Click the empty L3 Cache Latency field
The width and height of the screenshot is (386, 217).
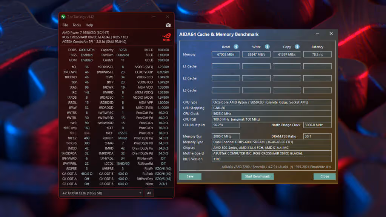click(x=317, y=90)
